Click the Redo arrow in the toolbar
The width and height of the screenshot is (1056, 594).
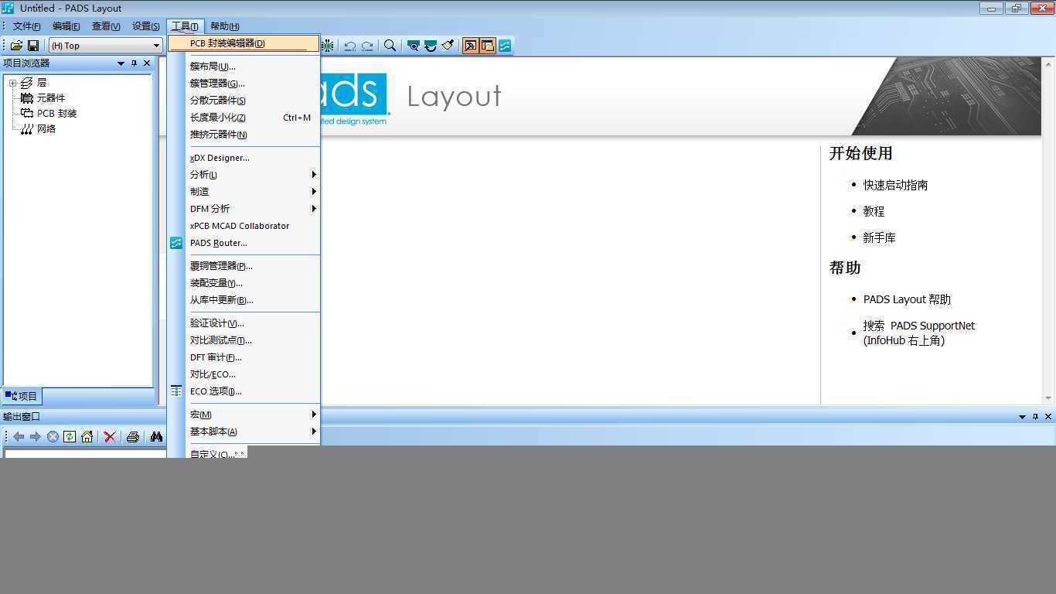pyautogui.click(x=368, y=46)
